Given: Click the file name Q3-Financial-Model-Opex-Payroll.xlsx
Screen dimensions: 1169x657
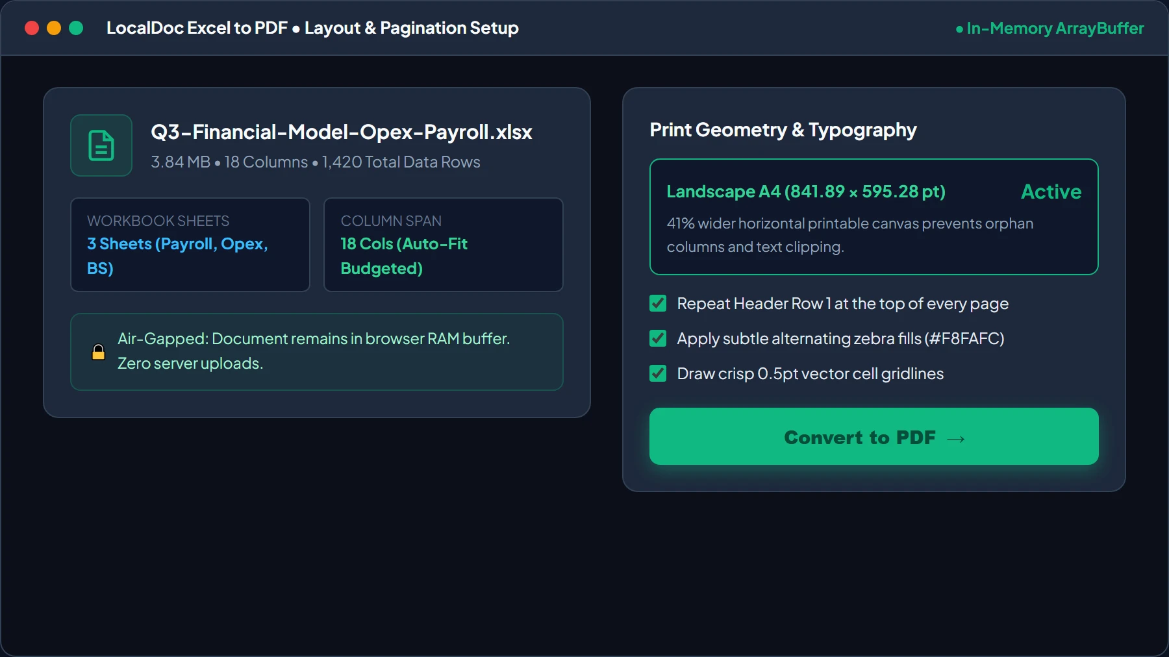Looking at the screenshot, I should click(x=342, y=132).
